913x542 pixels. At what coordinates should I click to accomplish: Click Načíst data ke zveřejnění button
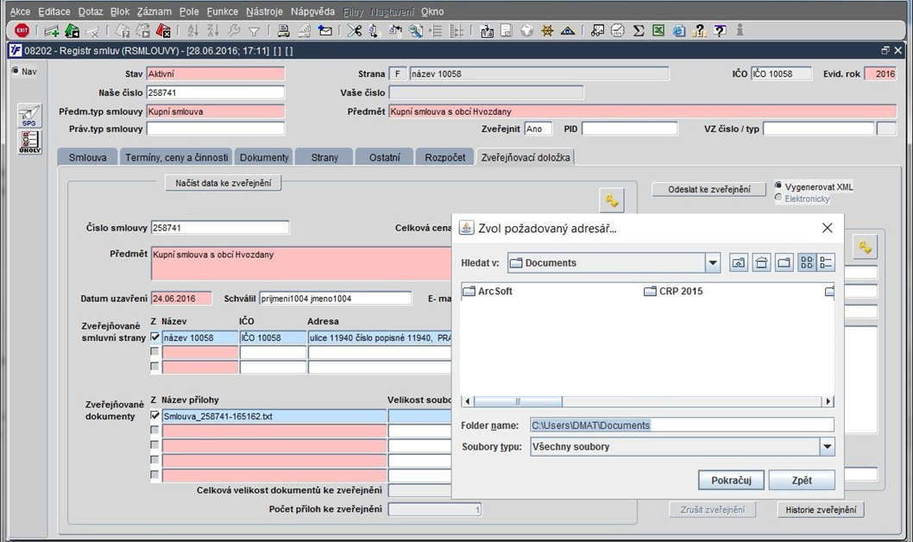tap(223, 183)
